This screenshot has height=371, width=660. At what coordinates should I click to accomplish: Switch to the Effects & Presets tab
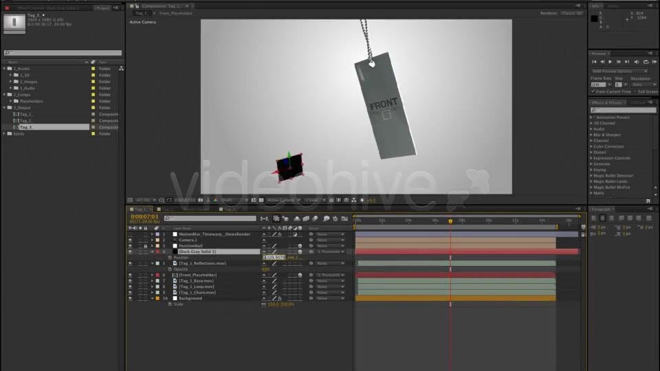click(x=606, y=102)
